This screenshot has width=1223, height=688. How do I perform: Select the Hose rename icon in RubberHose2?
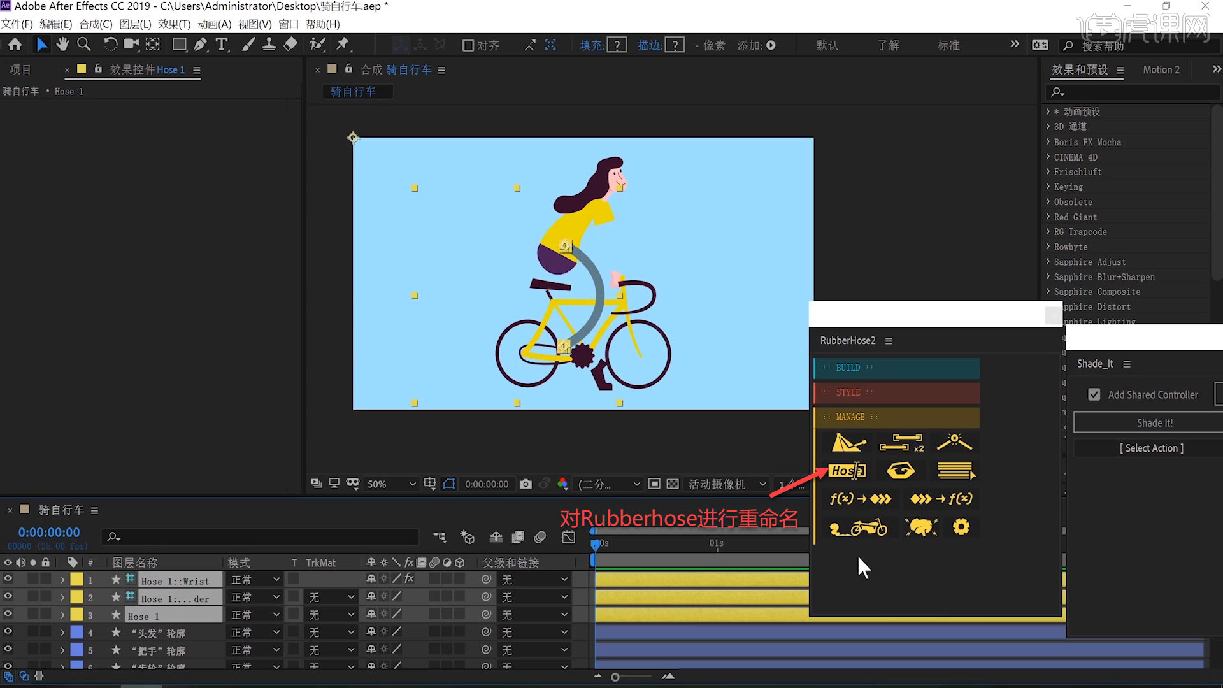point(846,470)
